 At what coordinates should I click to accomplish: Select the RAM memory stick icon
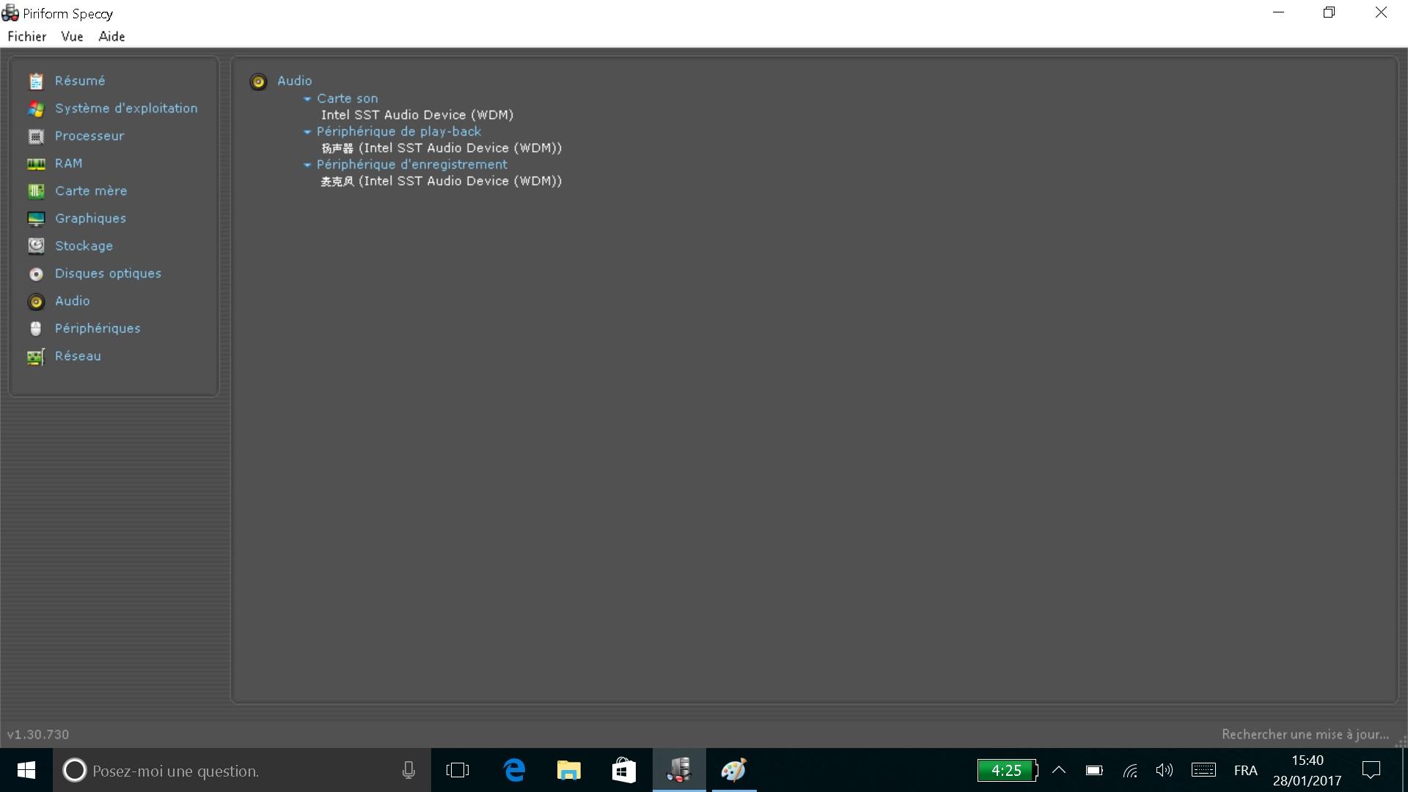(x=36, y=164)
